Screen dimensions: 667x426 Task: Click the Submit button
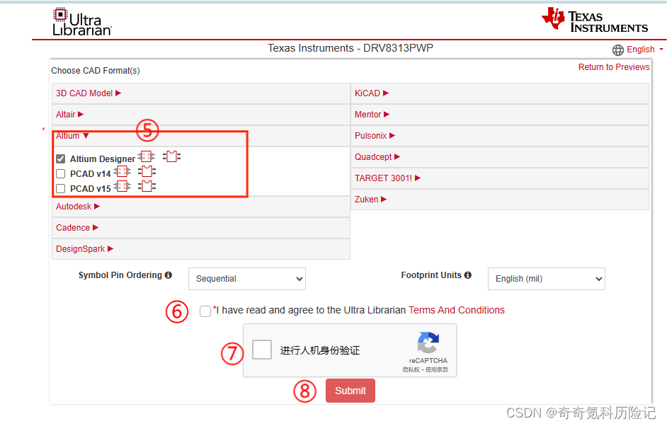coord(350,391)
